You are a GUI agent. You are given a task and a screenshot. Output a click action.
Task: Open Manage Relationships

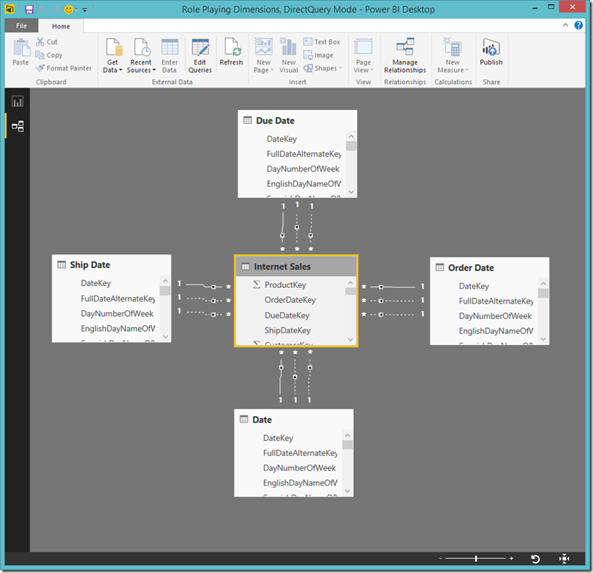[404, 55]
